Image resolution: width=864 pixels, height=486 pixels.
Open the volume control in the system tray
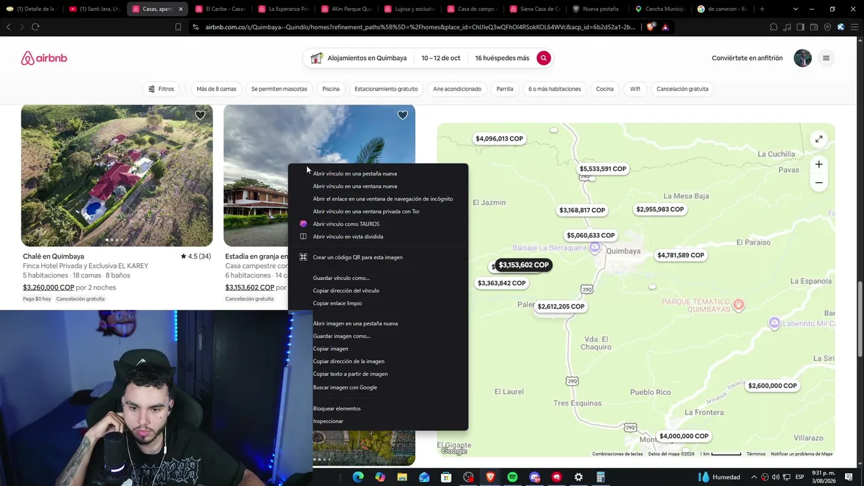776,477
